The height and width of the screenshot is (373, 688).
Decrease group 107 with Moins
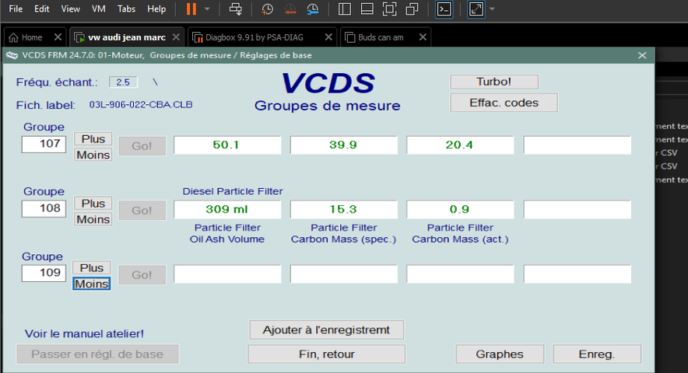(93, 155)
